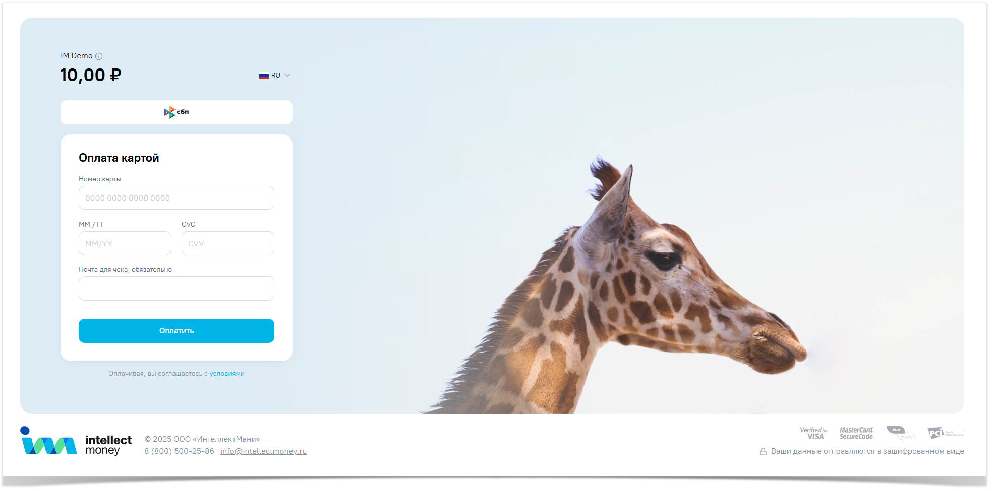This screenshot has width=993, height=491.
Task: Click the blue Оплатить button
Action: coord(177,331)
